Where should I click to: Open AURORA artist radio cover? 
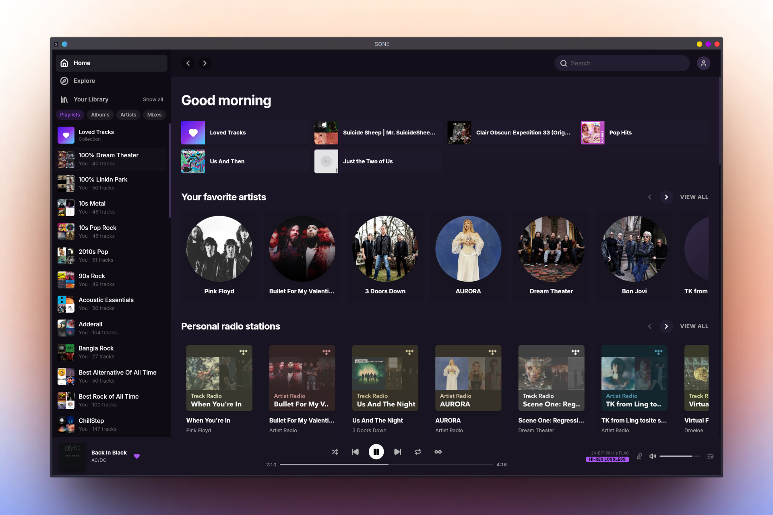click(x=468, y=378)
